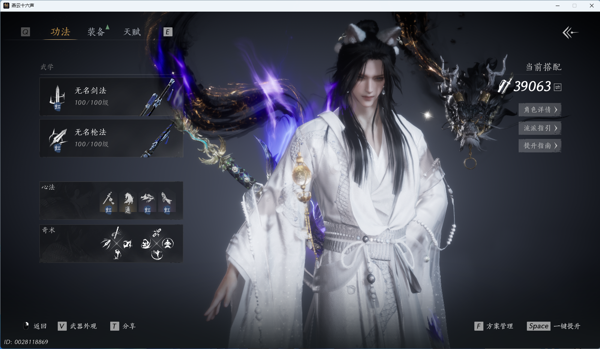600x349 pixels.
Task: Open the mountain-range 心法 slot
Action: (147, 202)
